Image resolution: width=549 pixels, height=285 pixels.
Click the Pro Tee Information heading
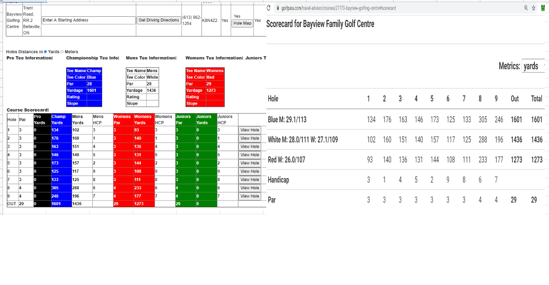(x=30, y=58)
